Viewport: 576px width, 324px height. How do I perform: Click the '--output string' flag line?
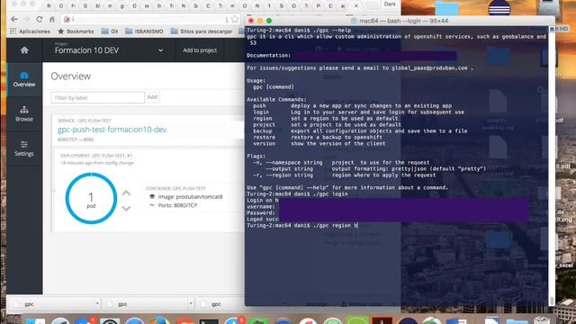[x=375, y=169]
